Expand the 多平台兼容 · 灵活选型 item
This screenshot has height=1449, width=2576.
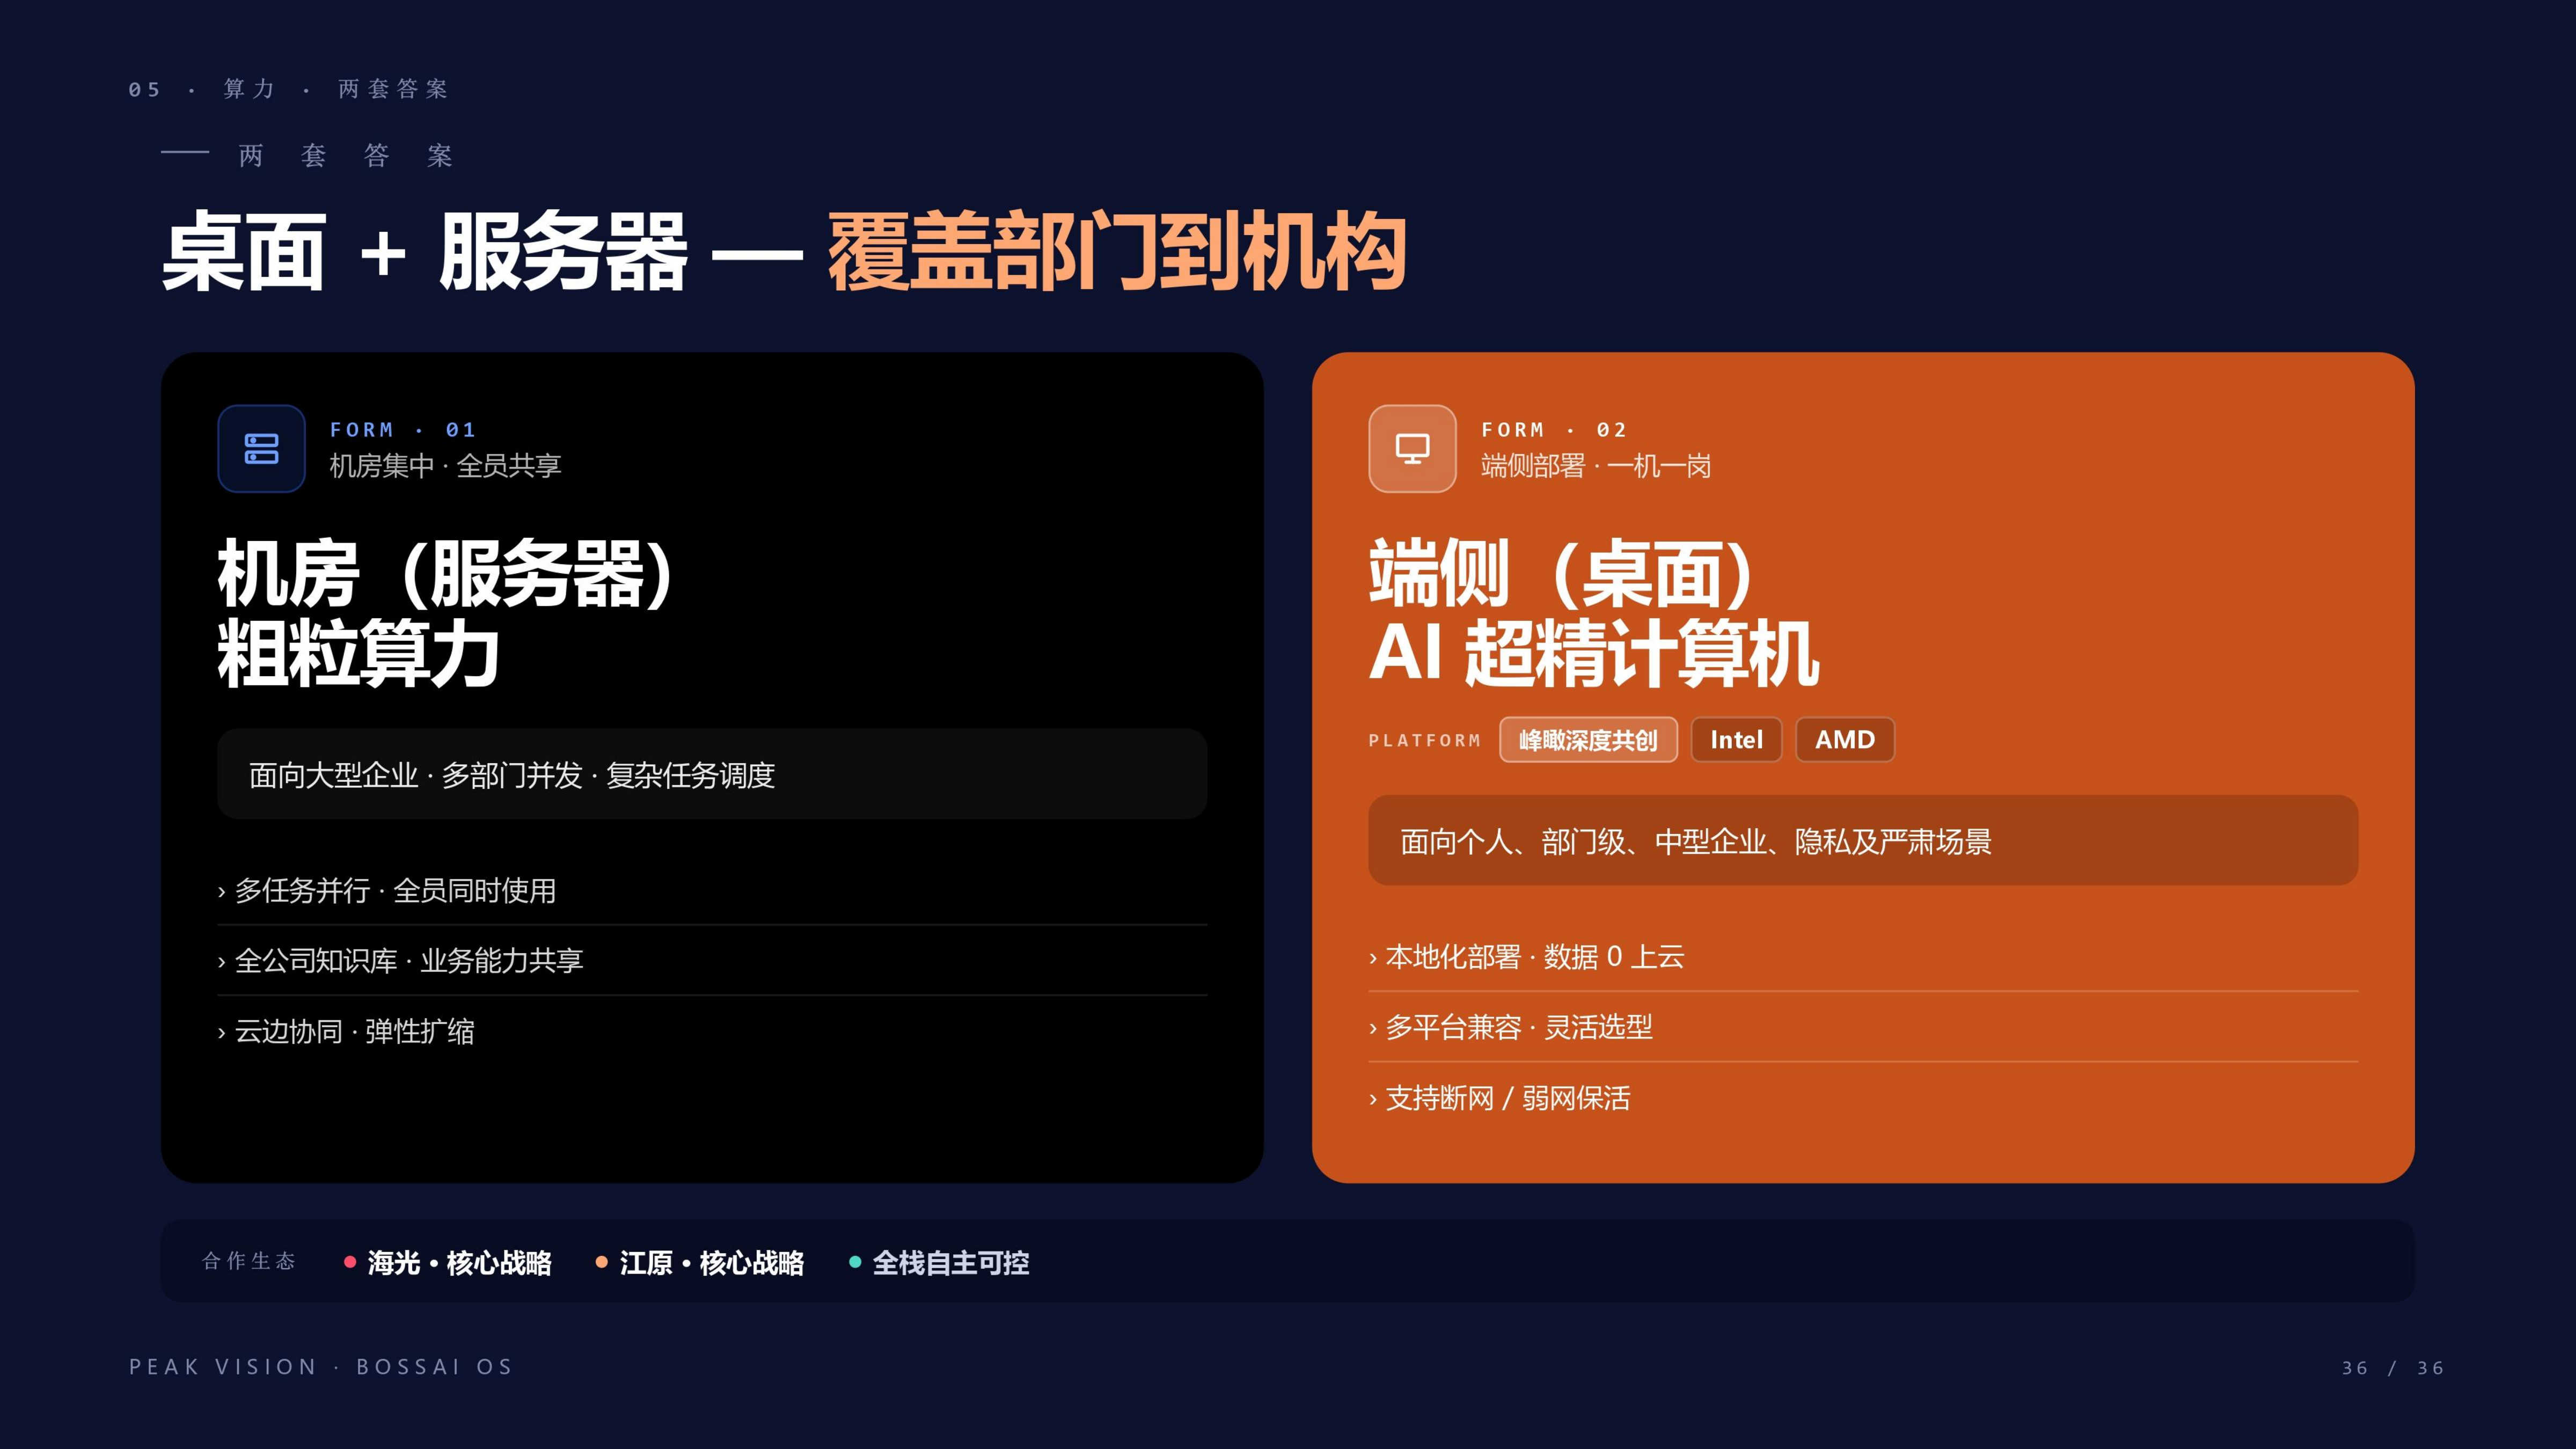pyautogui.click(x=1863, y=1027)
